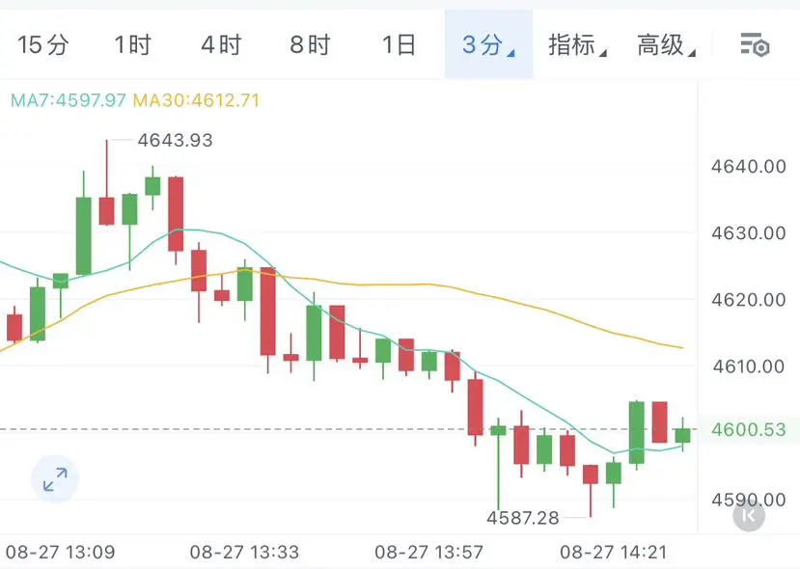Expand the 指标 indicators menu

tap(577, 45)
